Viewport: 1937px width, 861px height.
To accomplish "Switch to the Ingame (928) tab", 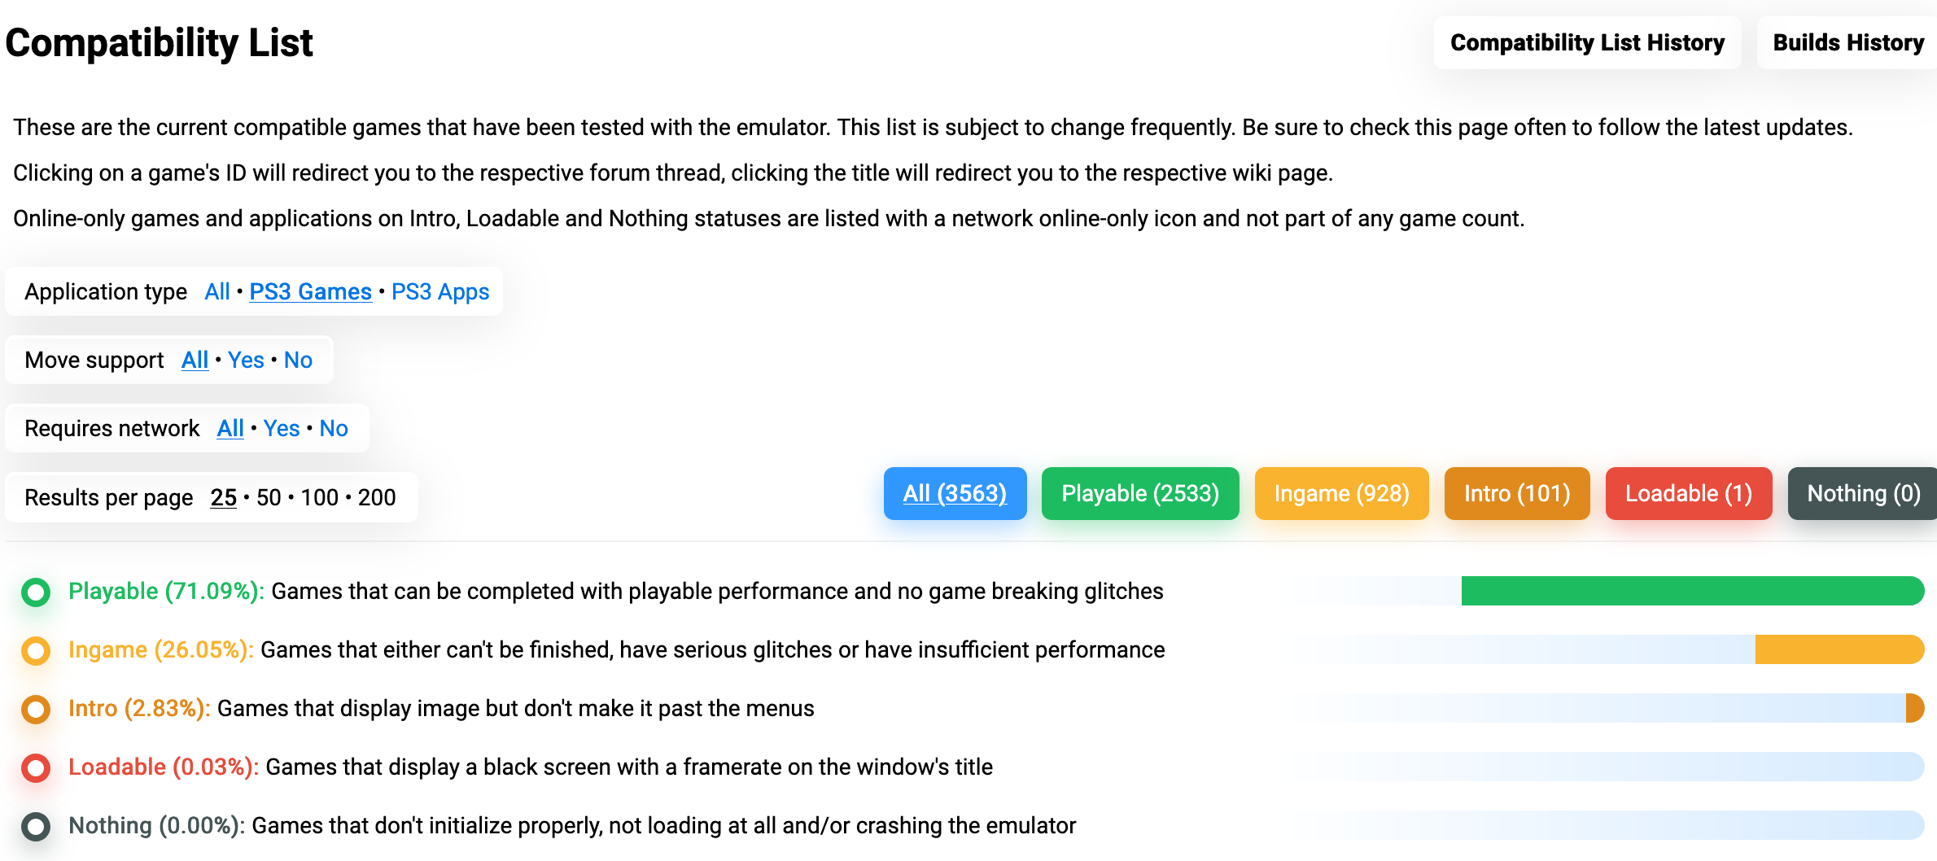I will click(1341, 493).
